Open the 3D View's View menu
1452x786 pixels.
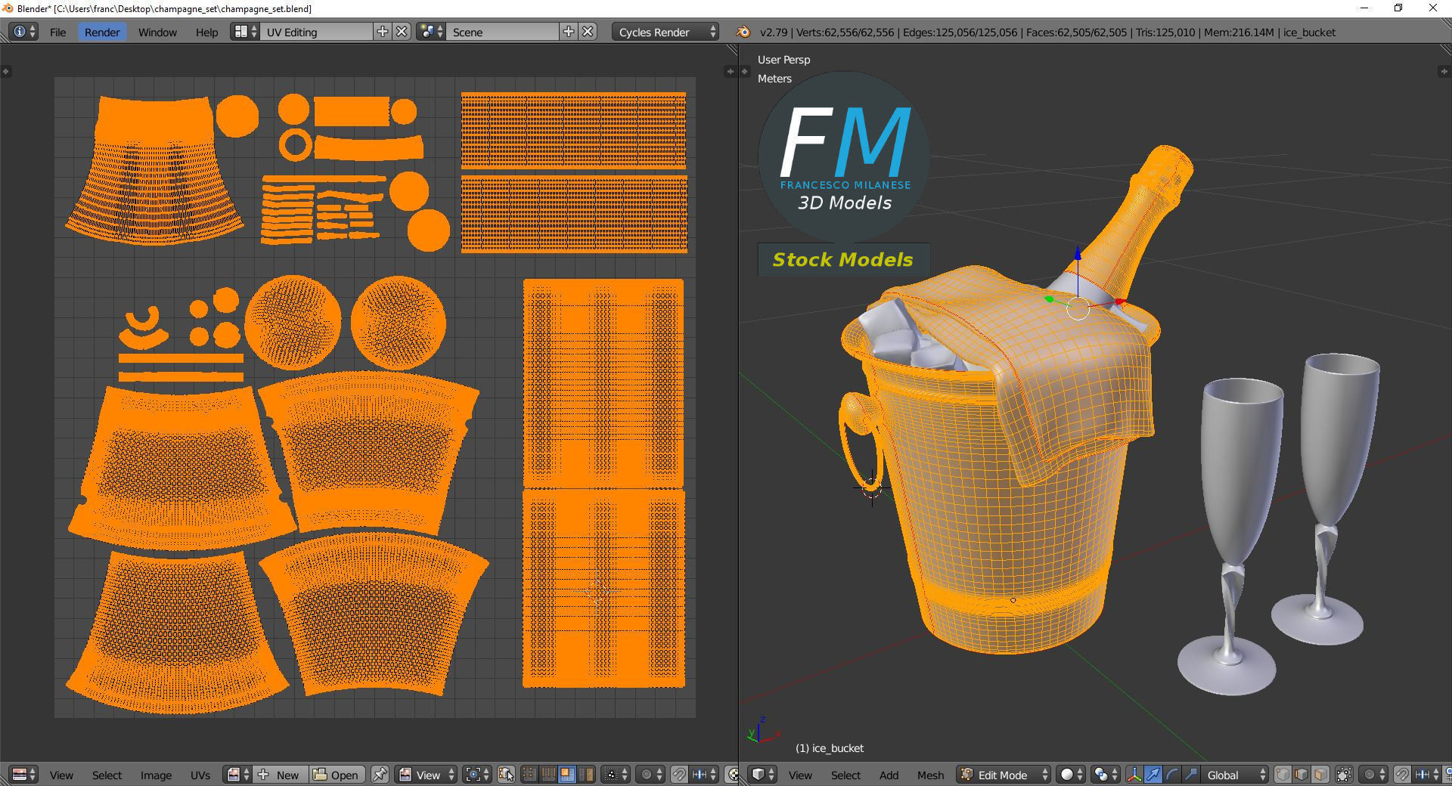point(800,775)
